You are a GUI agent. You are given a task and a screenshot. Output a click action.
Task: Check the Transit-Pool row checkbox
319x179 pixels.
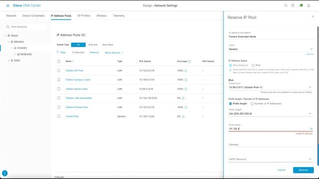(59, 116)
